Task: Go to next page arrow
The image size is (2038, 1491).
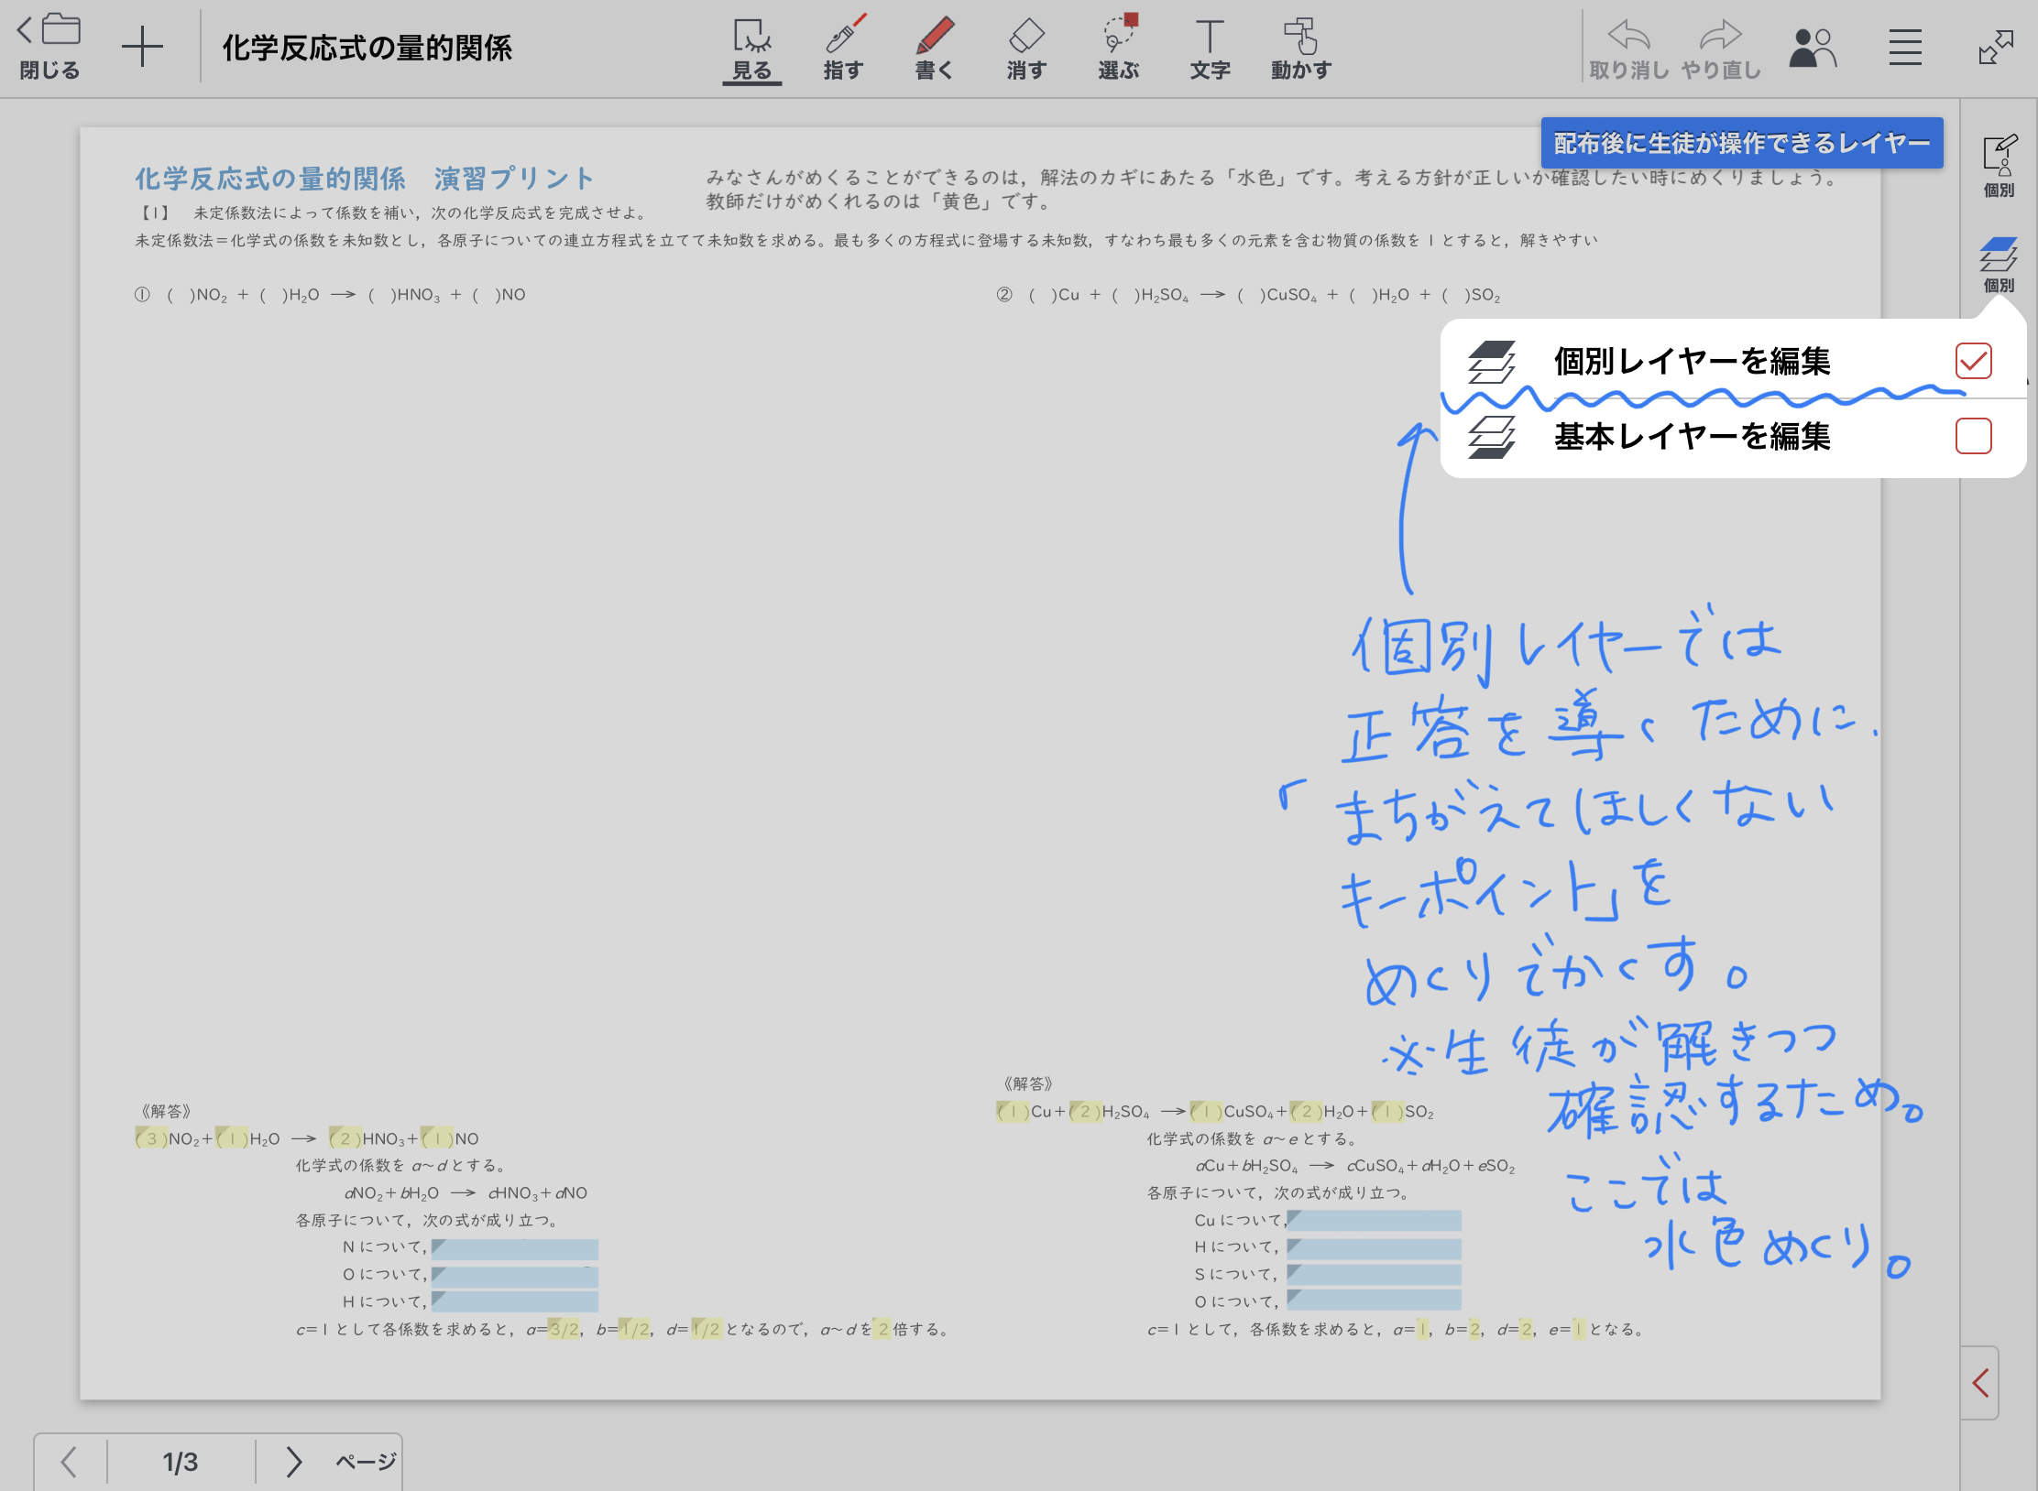Action: click(293, 1462)
